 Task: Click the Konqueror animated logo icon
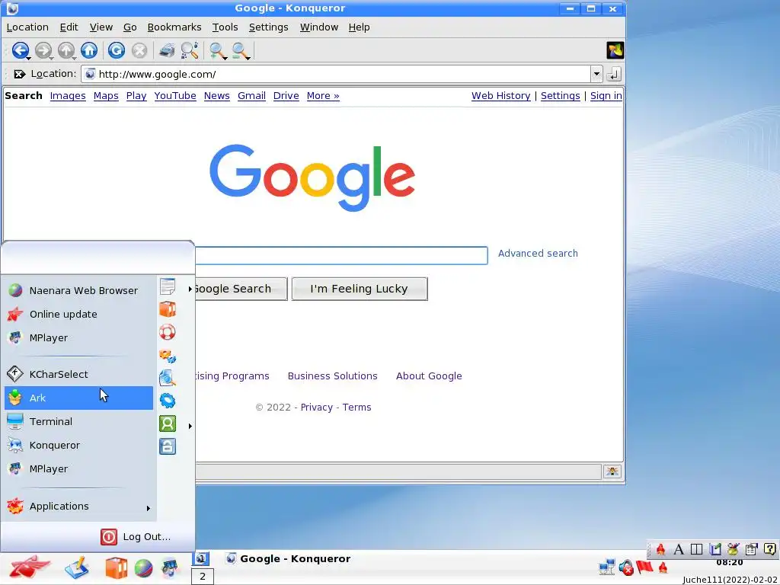pos(615,50)
